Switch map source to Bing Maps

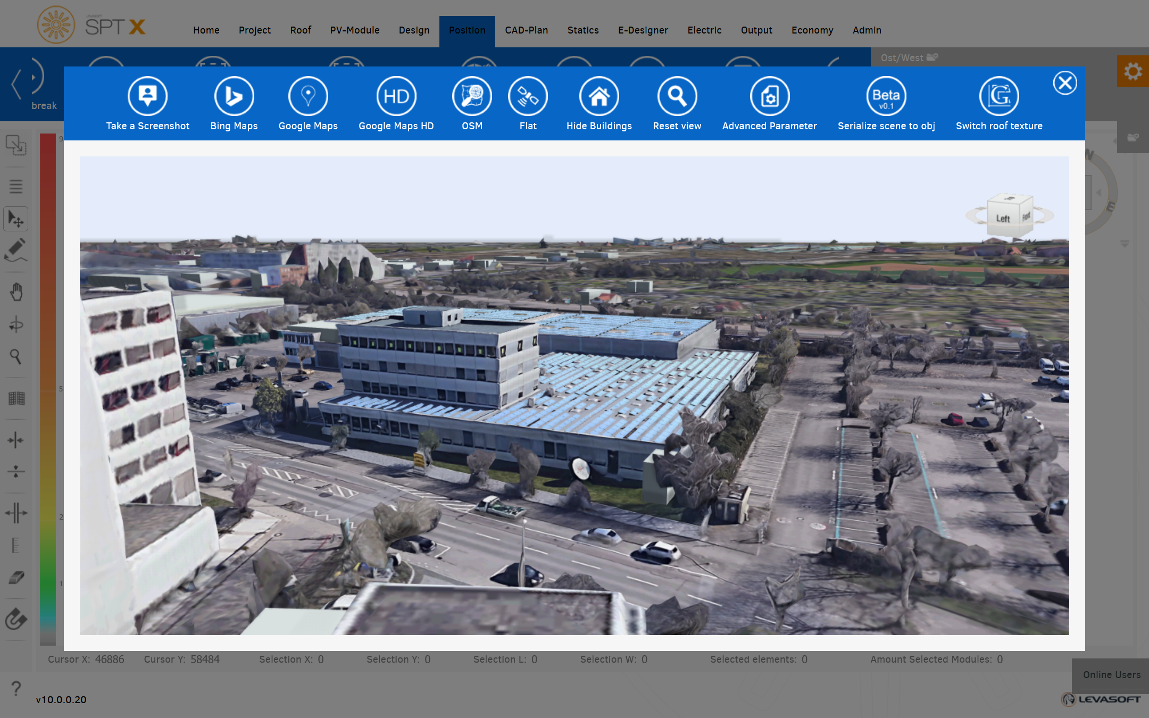pyautogui.click(x=234, y=96)
